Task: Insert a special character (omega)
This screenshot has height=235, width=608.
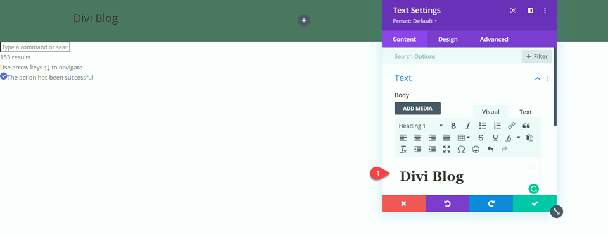Action: tap(461, 149)
